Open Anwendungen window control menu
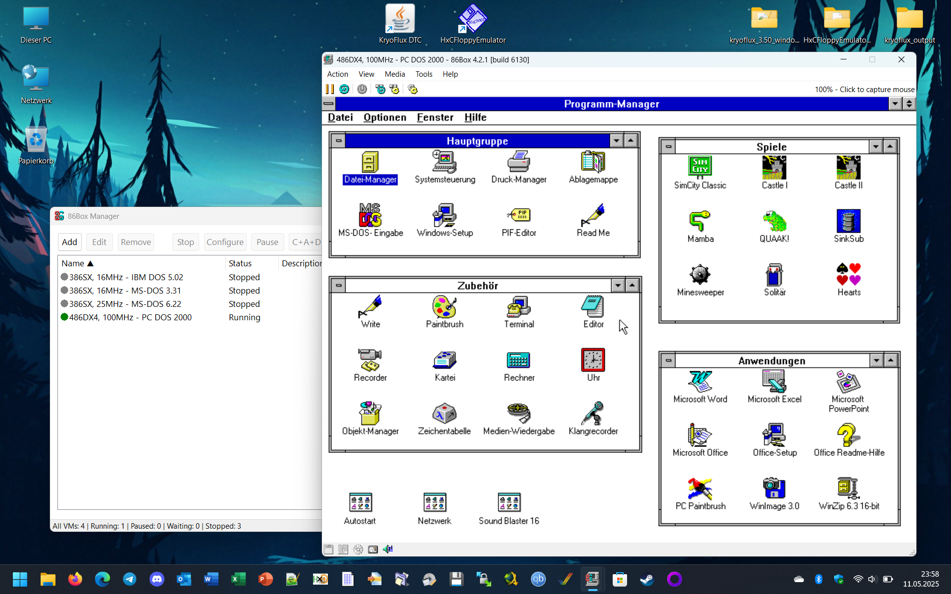Viewport: 951px width, 594px height. (x=668, y=360)
